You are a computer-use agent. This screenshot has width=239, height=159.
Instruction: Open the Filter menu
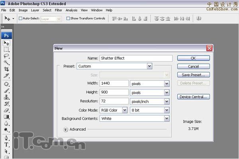59,10
